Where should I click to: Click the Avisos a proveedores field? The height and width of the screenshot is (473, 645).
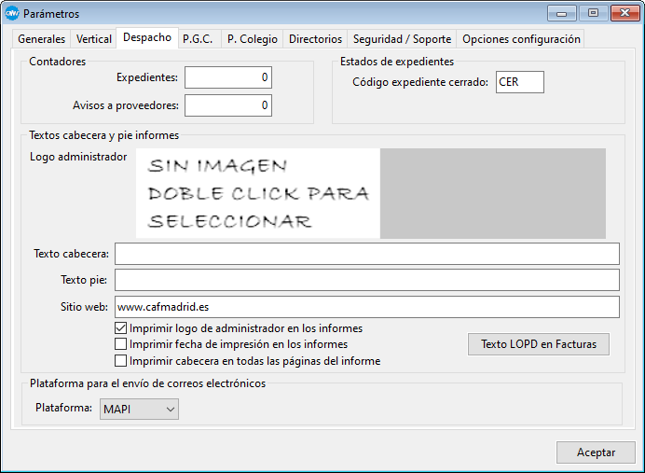[228, 105]
